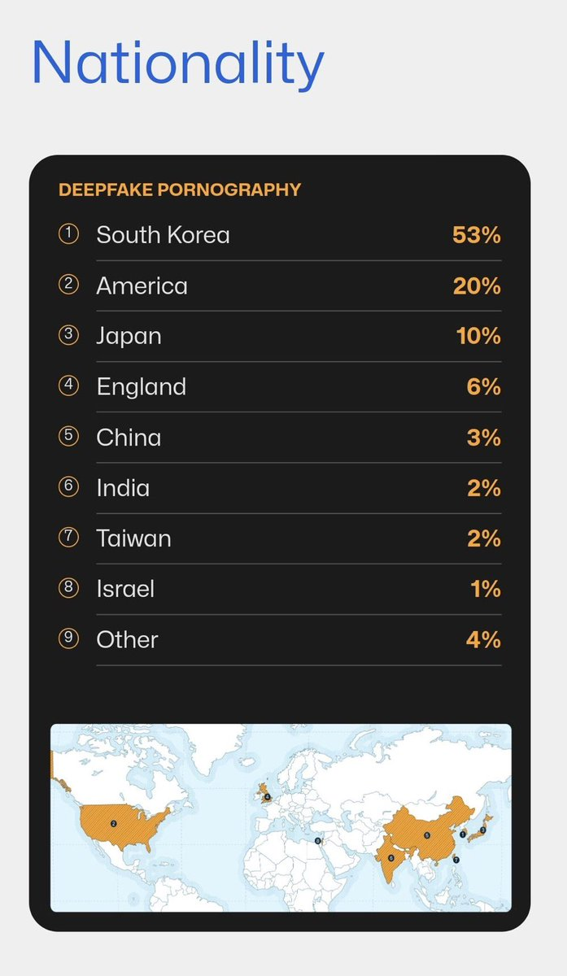Click the circled number 9 beside Other
The height and width of the screenshot is (976, 567).
point(69,638)
